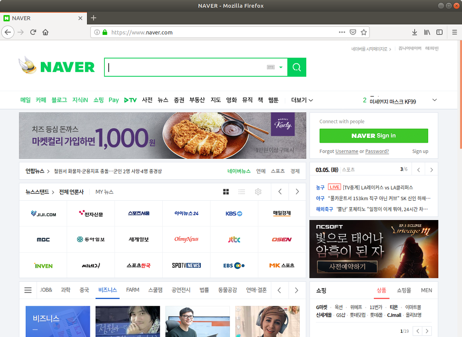Save page to Pocket icon
Image resolution: width=462 pixels, height=337 pixels.
pyautogui.click(x=353, y=32)
